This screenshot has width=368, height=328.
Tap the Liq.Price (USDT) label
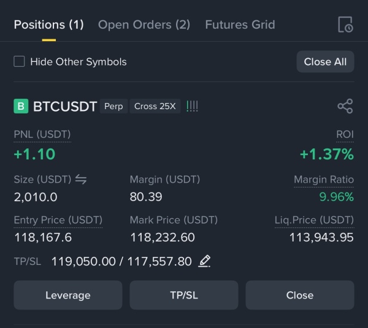tap(314, 220)
